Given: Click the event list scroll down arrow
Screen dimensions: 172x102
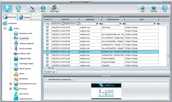Looking at the screenshot, I should pos(168,65).
